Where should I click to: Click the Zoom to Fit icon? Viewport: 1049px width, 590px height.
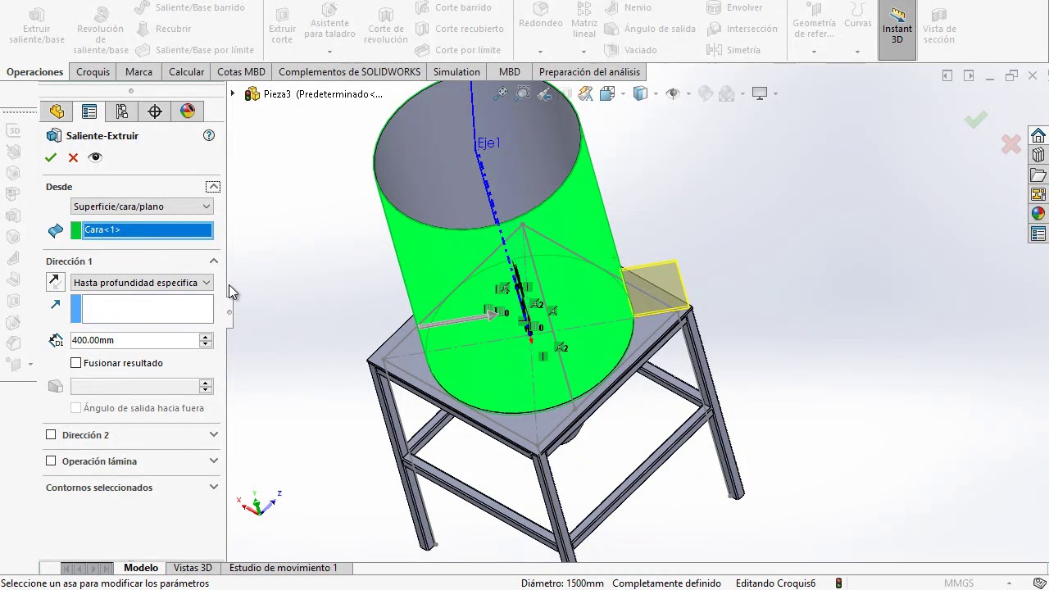pos(501,93)
